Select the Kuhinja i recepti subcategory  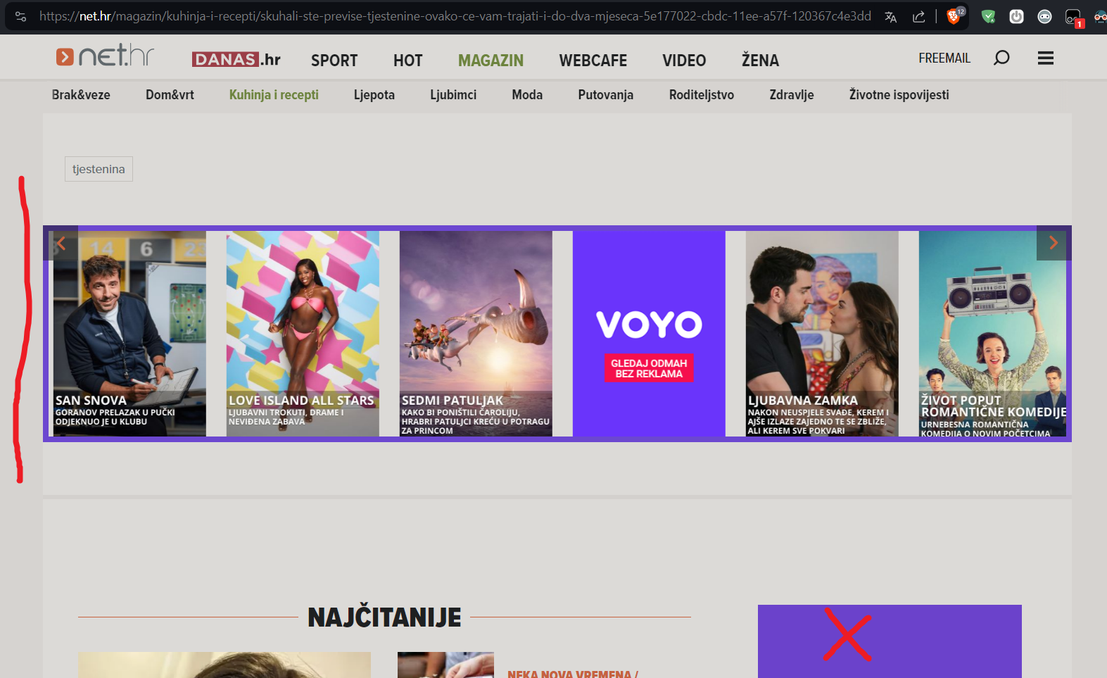[x=274, y=95]
